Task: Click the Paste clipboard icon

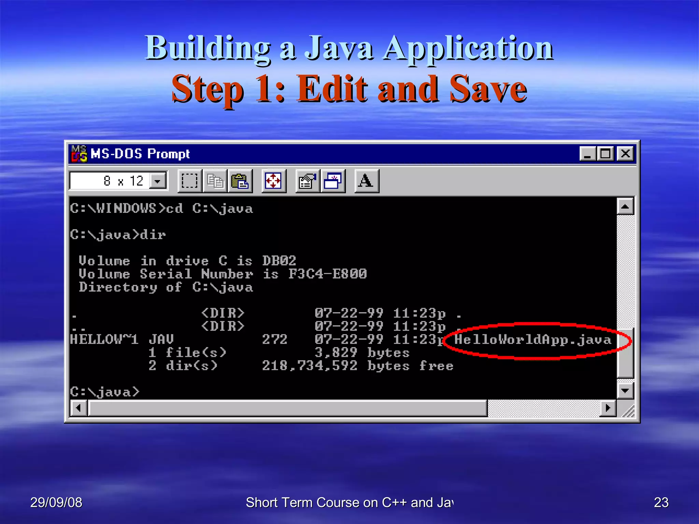Action: tap(240, 181)
